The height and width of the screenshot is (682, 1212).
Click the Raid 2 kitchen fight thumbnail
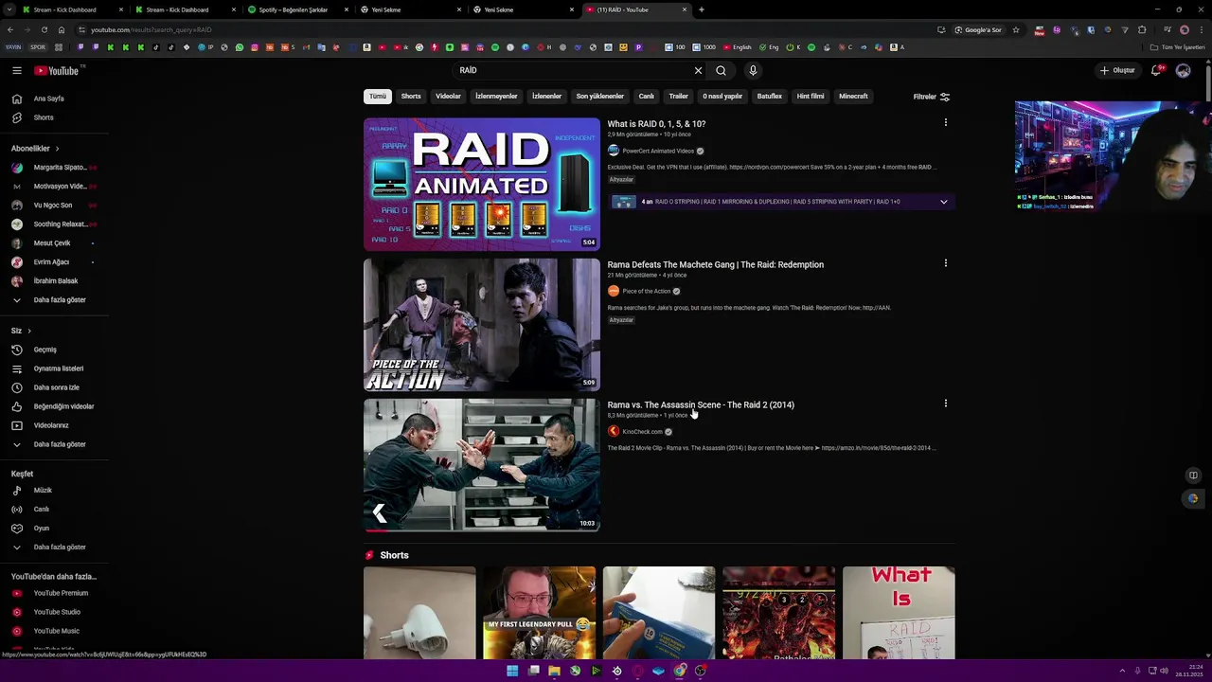coord(482,465)
